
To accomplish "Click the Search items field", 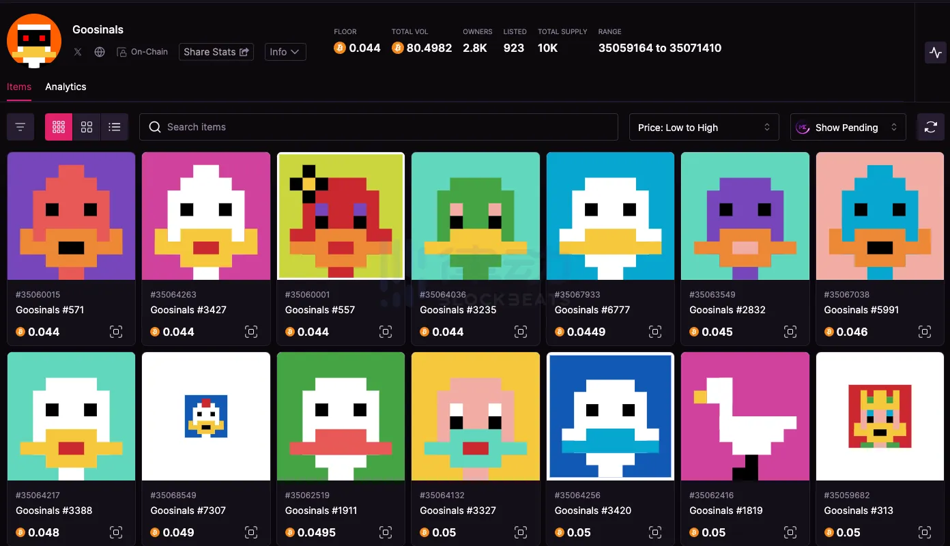I will 379,127.
